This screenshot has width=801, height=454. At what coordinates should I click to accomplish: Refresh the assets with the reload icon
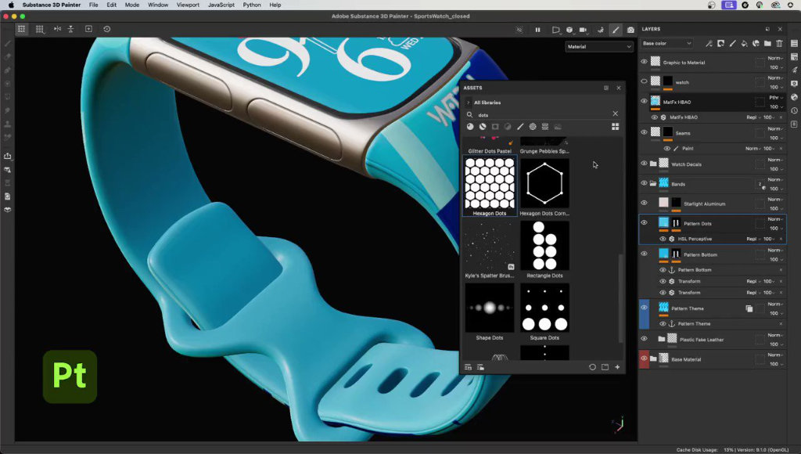coord(593,367)
